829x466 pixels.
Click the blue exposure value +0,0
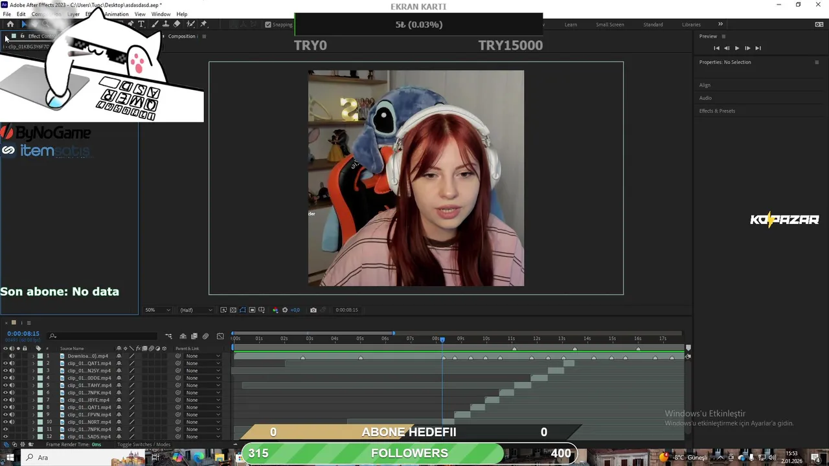pyautogui.click(x=295, y=310)
